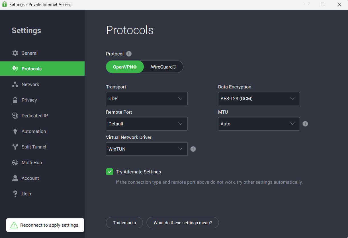Click the Privacy padlock icon
The image size is (348, 238).
click(x=15, y=100)
